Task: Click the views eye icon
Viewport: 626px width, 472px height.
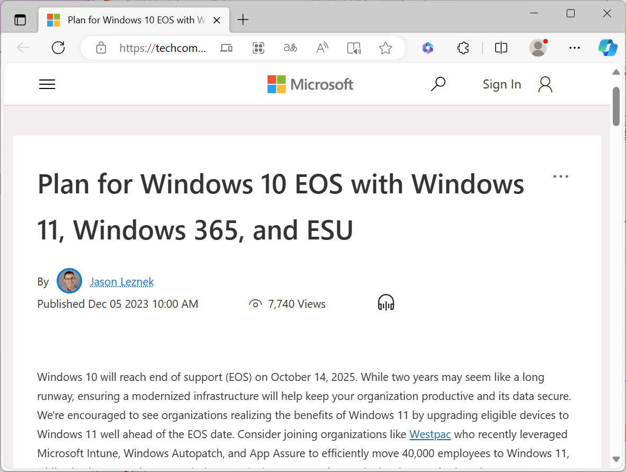Action: point(255,304)
